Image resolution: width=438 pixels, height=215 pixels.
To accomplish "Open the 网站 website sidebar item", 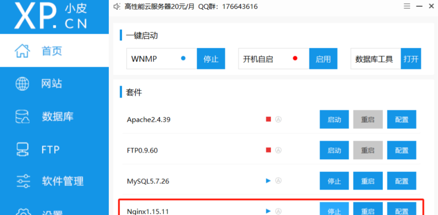I will pos(54,84).
